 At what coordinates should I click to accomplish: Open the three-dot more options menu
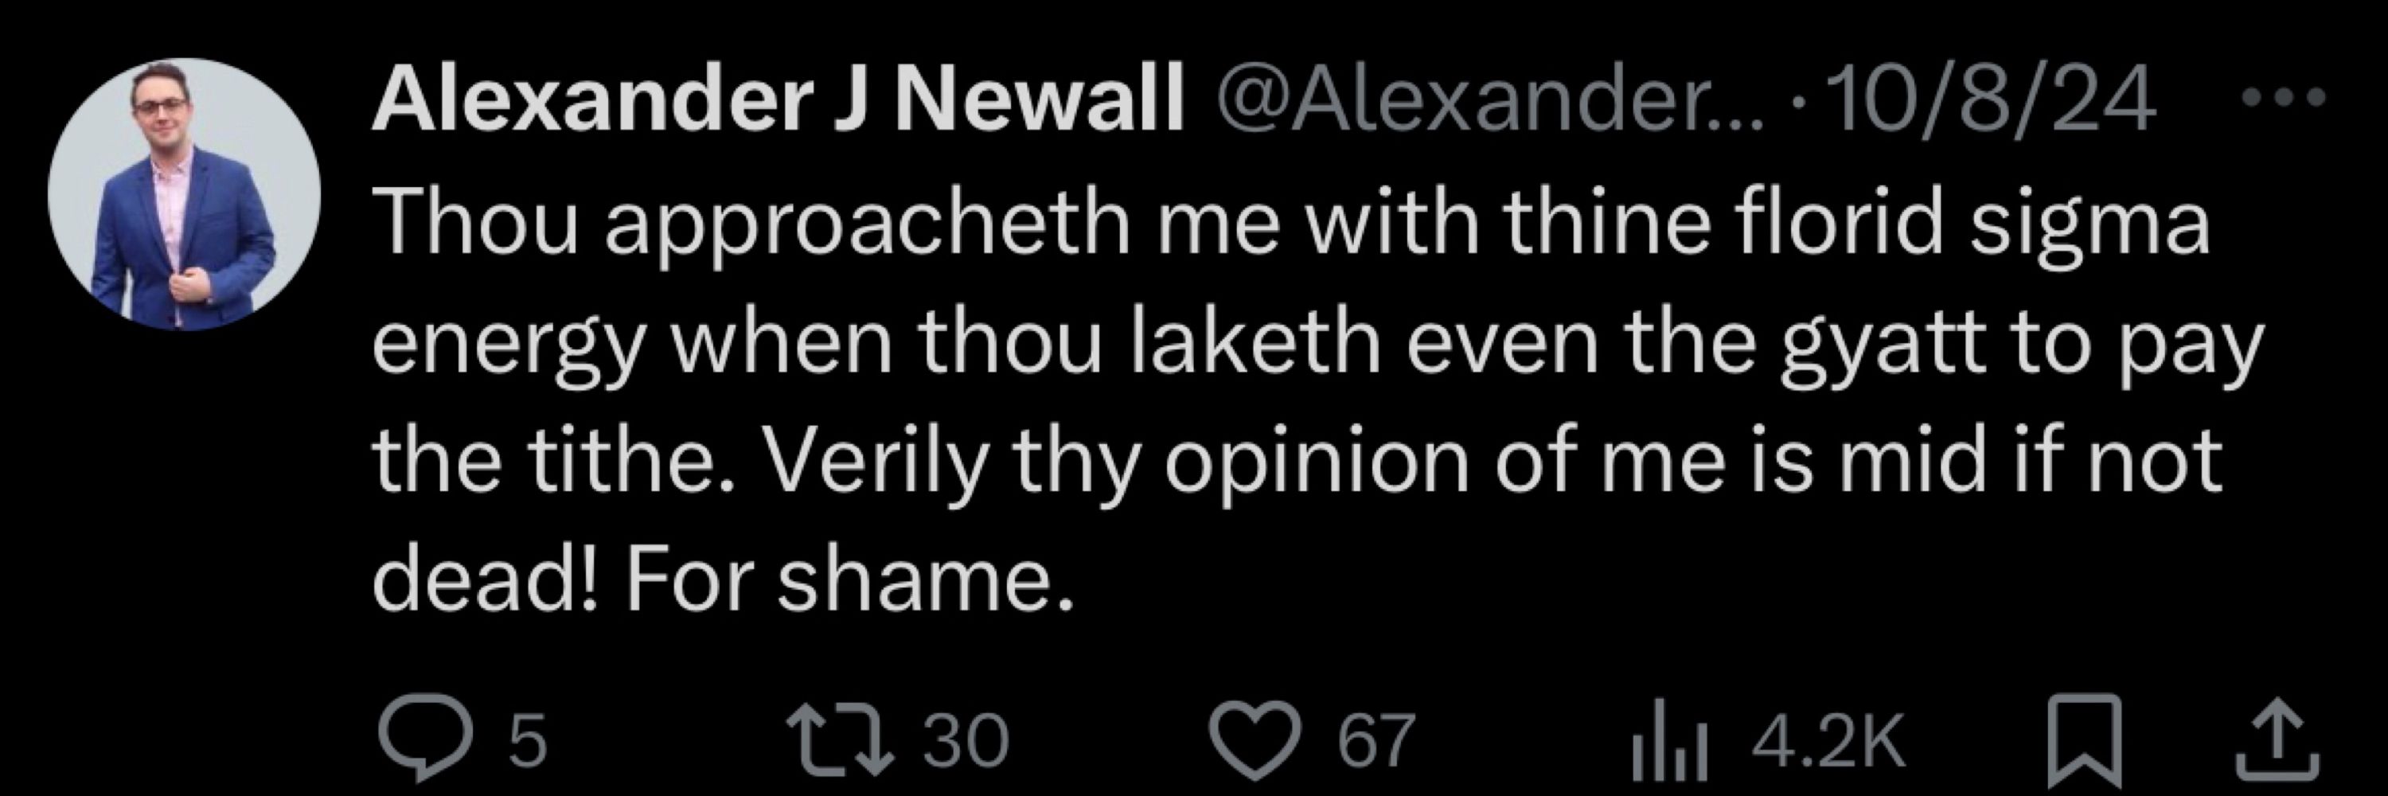pyautogui.click(x=2282, y=96)
